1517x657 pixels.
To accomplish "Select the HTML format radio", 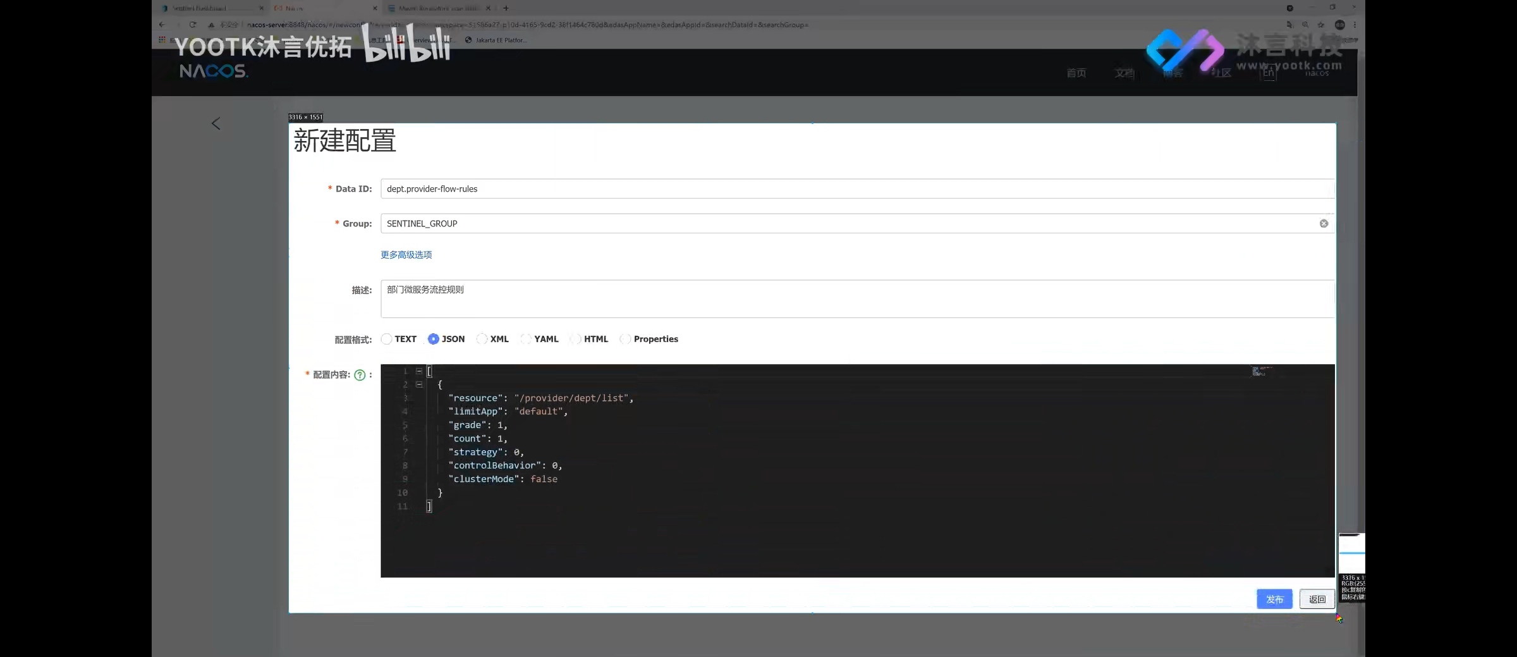I will pos(575,339).
